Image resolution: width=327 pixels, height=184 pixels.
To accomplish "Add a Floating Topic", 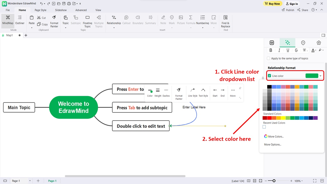I will coord(87,21).
